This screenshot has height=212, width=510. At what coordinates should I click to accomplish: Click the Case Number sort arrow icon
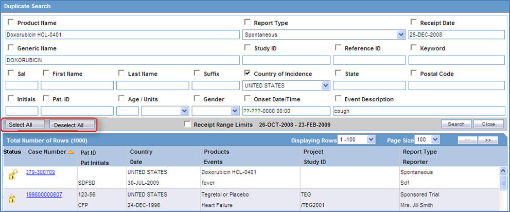pyautogui.click(x=71, y=152)
